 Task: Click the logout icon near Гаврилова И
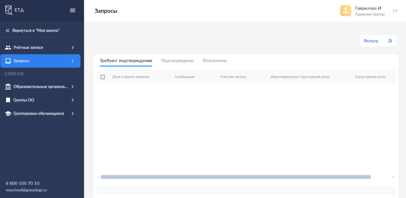click(395, 11)
